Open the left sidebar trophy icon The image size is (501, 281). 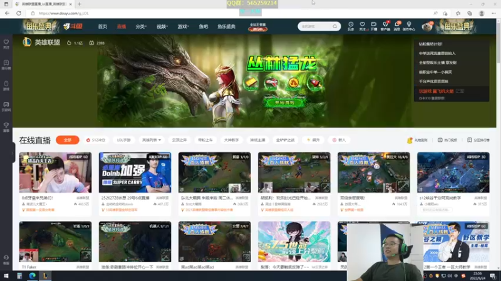tap(6, 127)
